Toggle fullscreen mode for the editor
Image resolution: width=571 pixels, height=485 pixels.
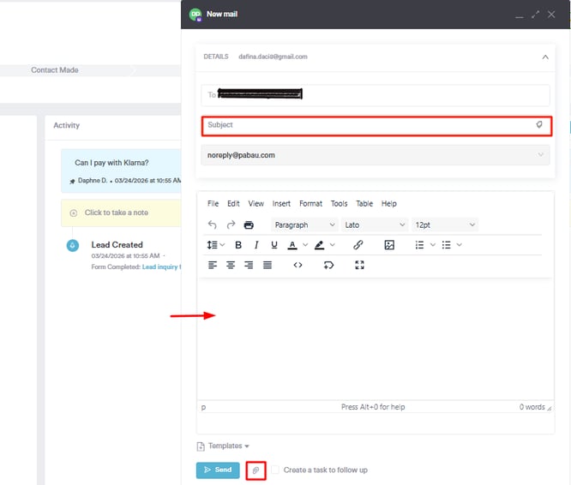tap(359, 266)
